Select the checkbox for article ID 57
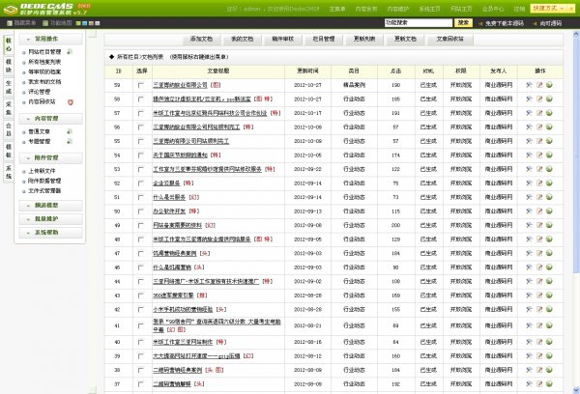The width and height of the screenshot is (580, 394). click(140, 114)
